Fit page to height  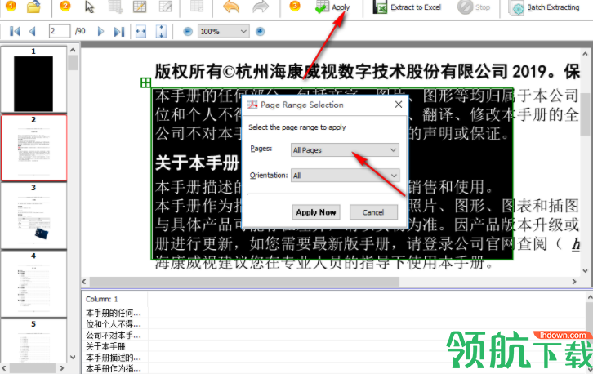coord(161,31)
